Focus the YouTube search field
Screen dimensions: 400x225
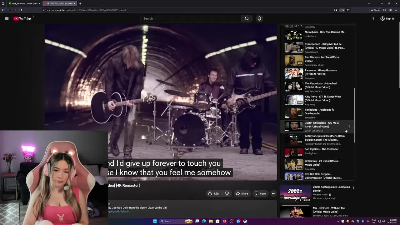[191, 18]
